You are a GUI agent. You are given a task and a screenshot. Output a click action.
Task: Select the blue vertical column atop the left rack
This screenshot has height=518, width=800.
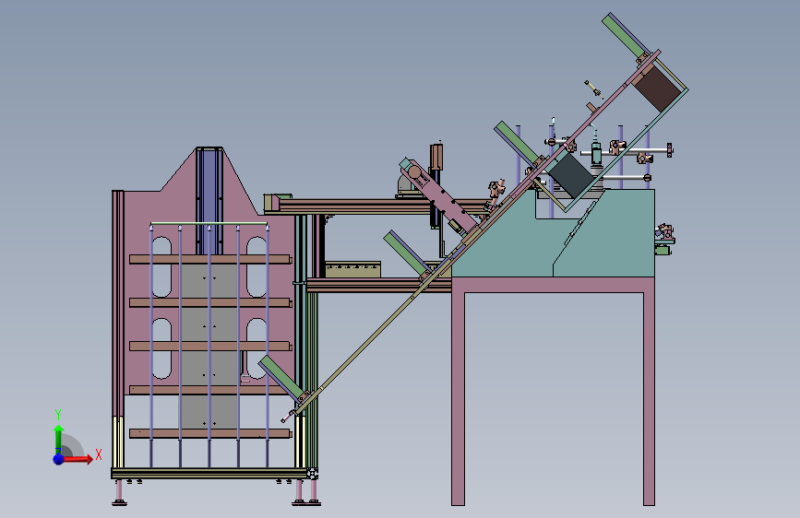click(209, 201)
